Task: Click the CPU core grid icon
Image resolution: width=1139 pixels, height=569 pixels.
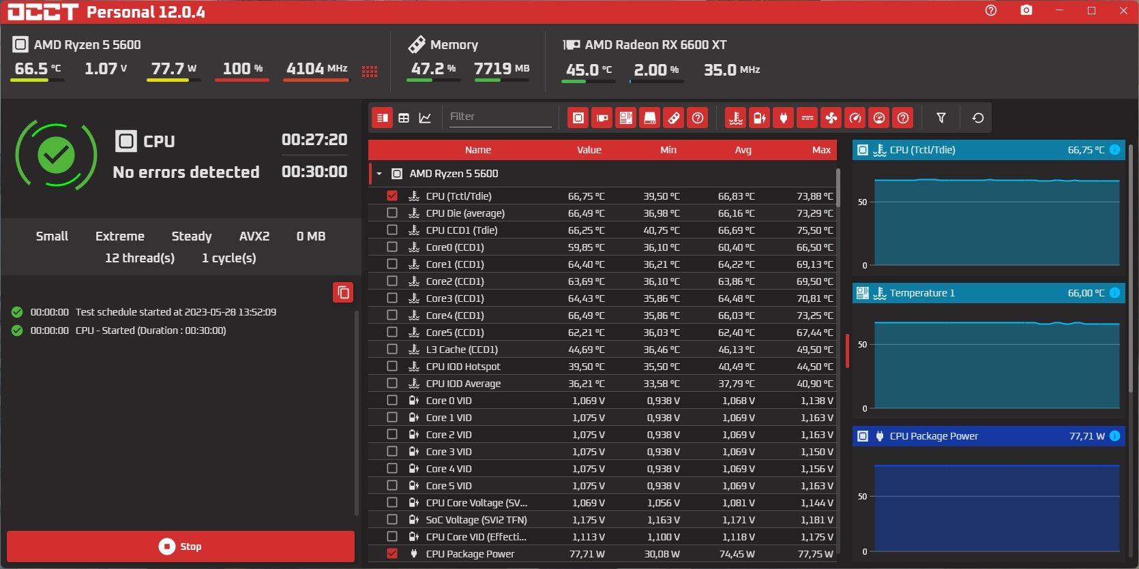Action: click(370, 72)
